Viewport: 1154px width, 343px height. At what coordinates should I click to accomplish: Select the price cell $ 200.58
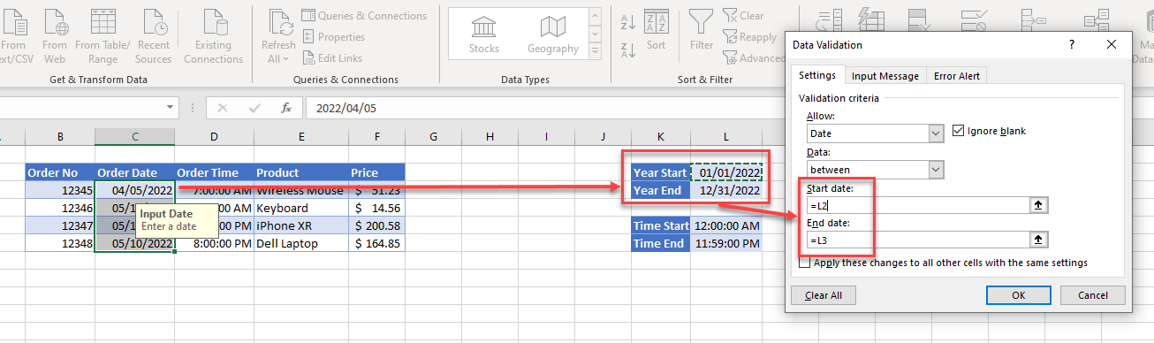[376, 225]
